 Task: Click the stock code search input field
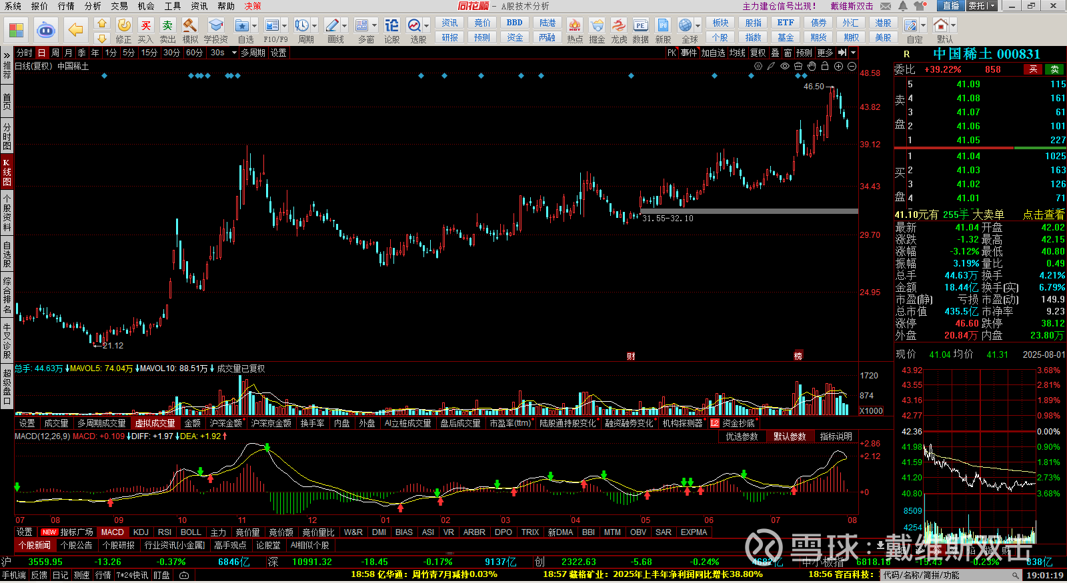tap(946, 575)
